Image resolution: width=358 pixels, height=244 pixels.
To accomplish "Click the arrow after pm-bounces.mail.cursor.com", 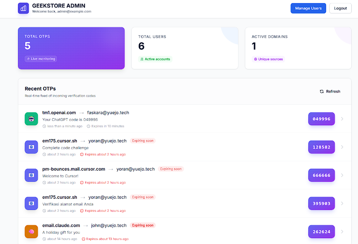I will click(111, 169).
